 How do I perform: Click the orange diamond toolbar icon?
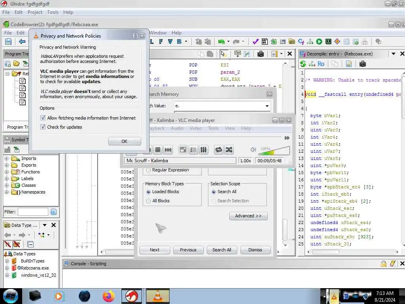(337, 42)
